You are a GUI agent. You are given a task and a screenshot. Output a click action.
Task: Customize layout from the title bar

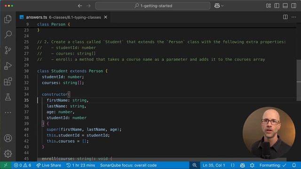(269, 6)
